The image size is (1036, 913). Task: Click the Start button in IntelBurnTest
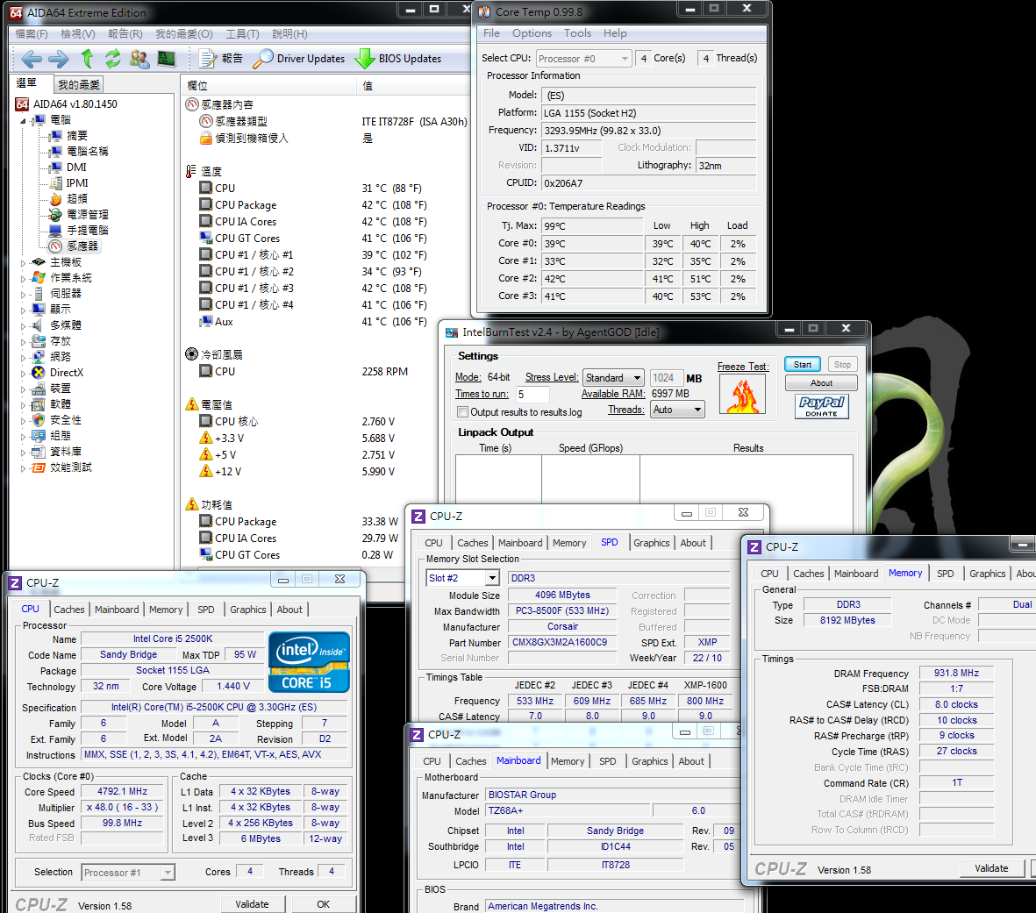click(803, 365)
